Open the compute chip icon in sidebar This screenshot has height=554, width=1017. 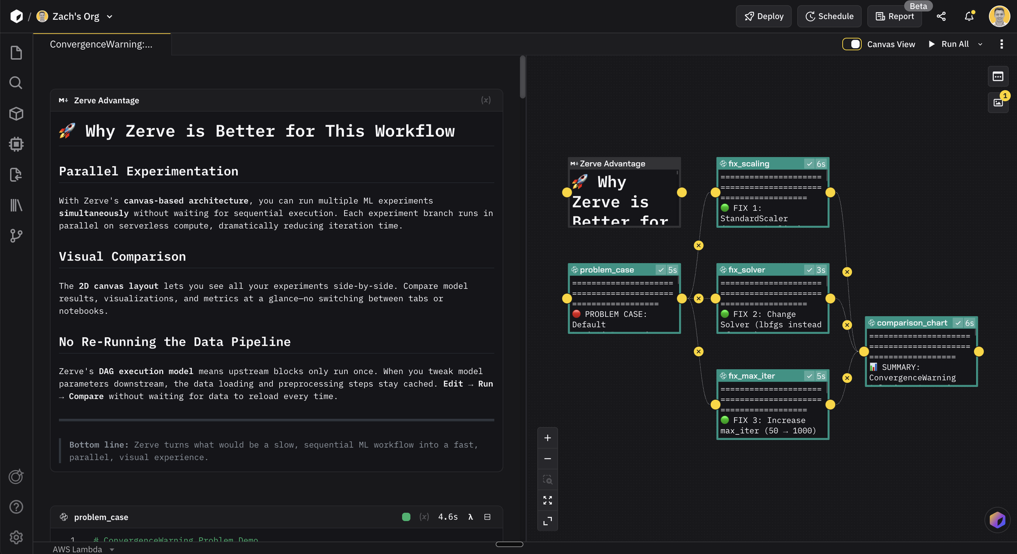coord(16,144)
